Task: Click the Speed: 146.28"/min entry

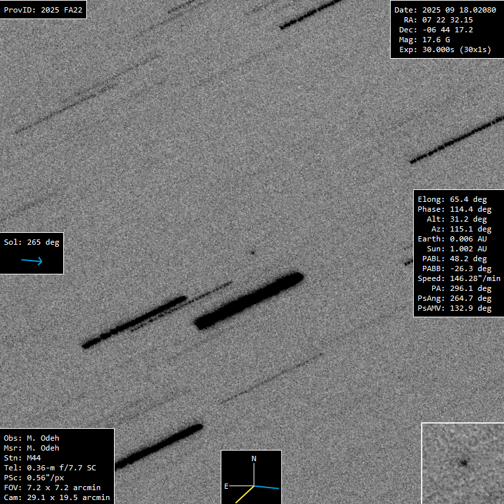Action: pyautogui.click(x=459, y=278)
